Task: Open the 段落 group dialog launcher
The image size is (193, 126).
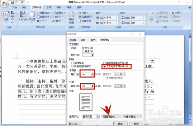Action: click(144, 27)
